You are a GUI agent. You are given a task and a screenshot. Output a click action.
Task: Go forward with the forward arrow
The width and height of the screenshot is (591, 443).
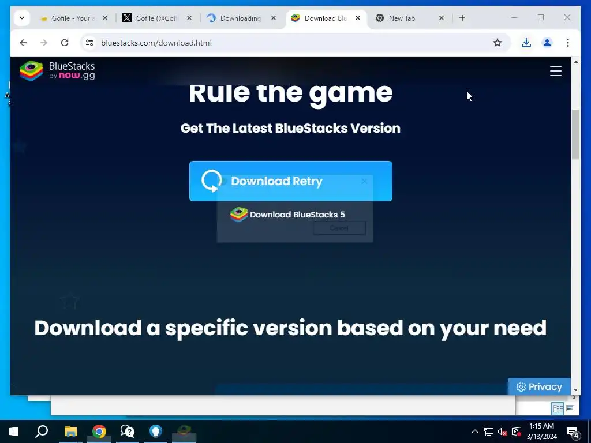pos(44,43)
